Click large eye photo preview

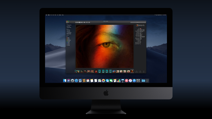105,46
